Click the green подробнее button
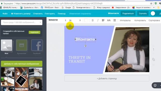This screenshot has height=91, width=161. pos(34,32)
